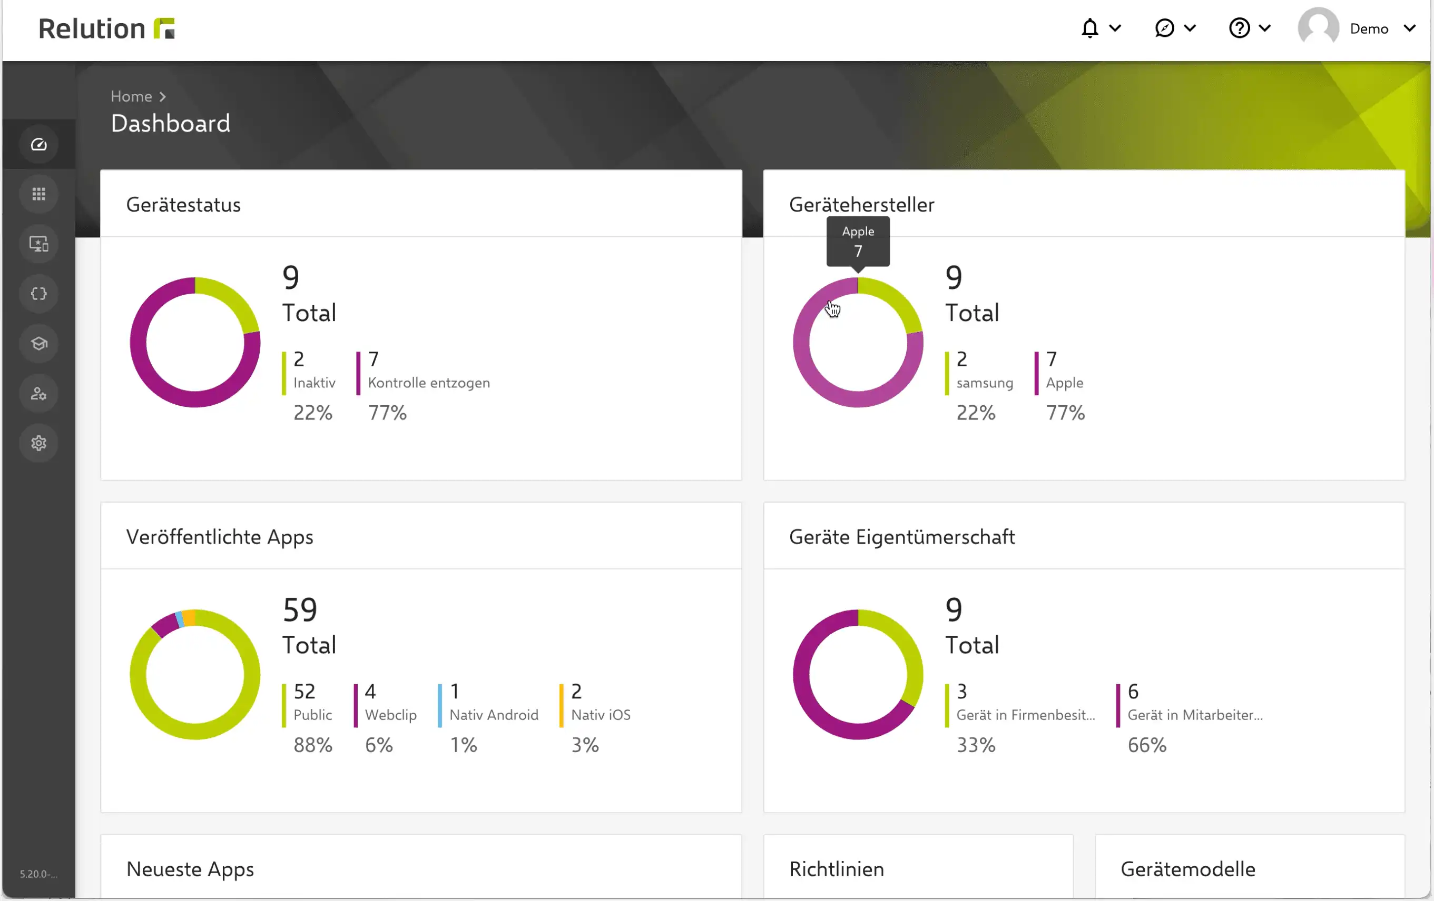Image resolution: width=1434 pixels, height=901 pixels.
Task: Click the Gerätemodelle card title
Action: 1188,869
